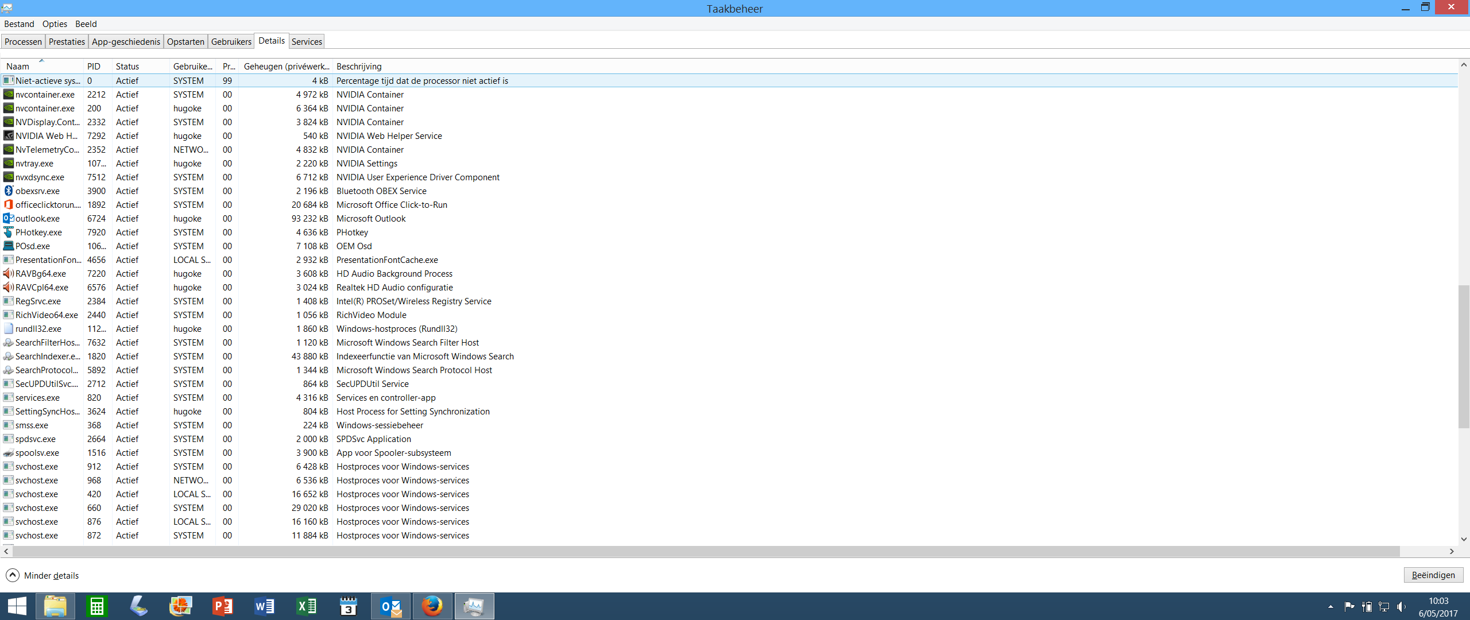1470x620 pixels.
Task: Click the Task Manager taskbar icon
Action: (x=474, y=606)
